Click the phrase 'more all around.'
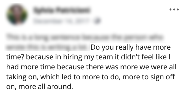The image size is (185, 96). [x=46, y=87]
